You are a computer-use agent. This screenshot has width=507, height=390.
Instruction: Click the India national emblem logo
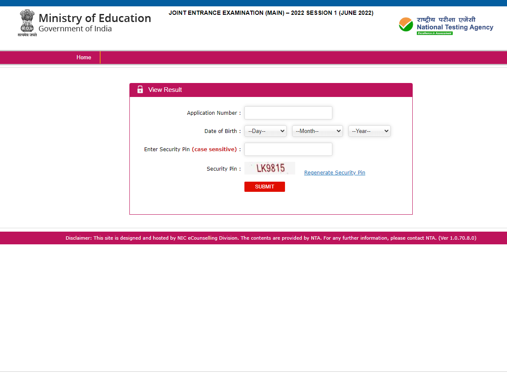[27, 22]
